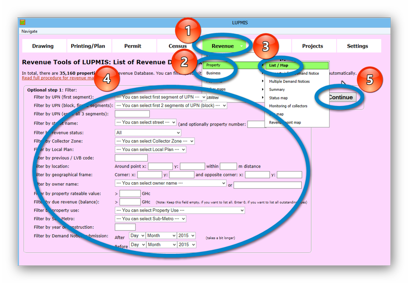
Task: Click the due revenue balance field
Action: [x=130, y=202]
